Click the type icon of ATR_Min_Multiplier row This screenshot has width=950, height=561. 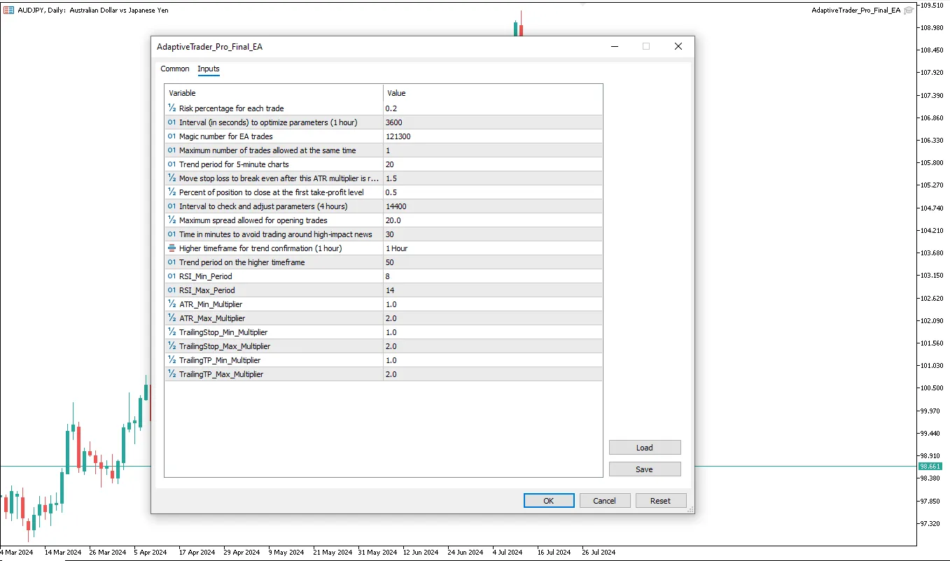click(172, 304)
